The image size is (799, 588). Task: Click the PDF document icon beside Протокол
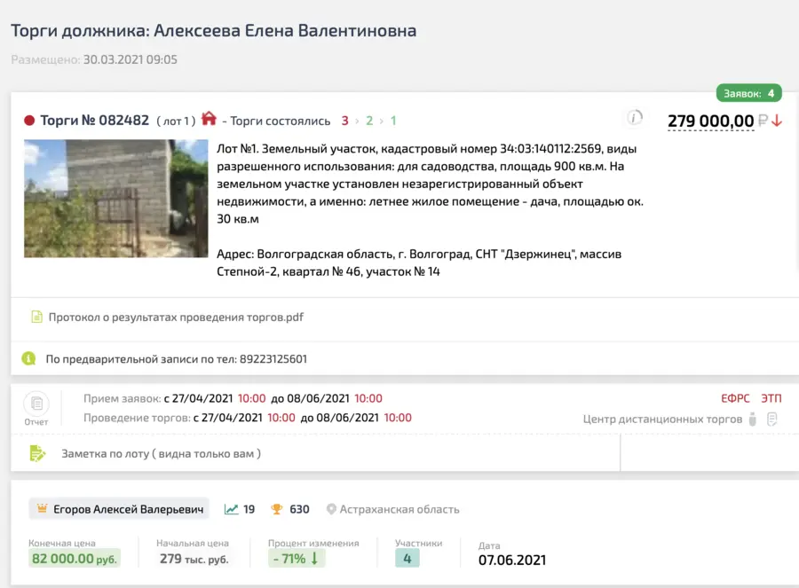(x=36, y=317)
